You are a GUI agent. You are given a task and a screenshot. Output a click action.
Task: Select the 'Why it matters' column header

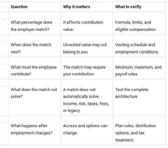87,7
